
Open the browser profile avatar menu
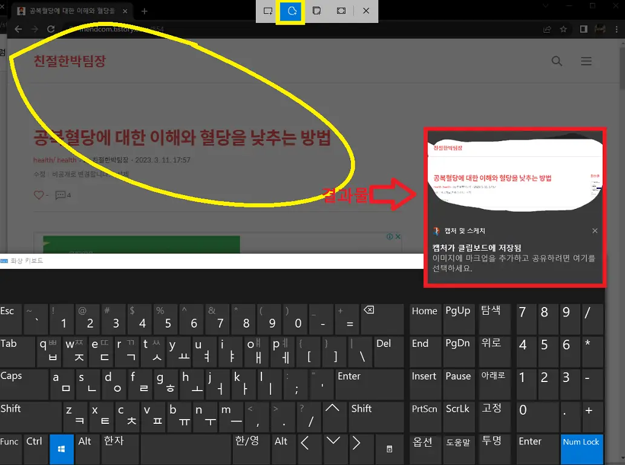600,29
